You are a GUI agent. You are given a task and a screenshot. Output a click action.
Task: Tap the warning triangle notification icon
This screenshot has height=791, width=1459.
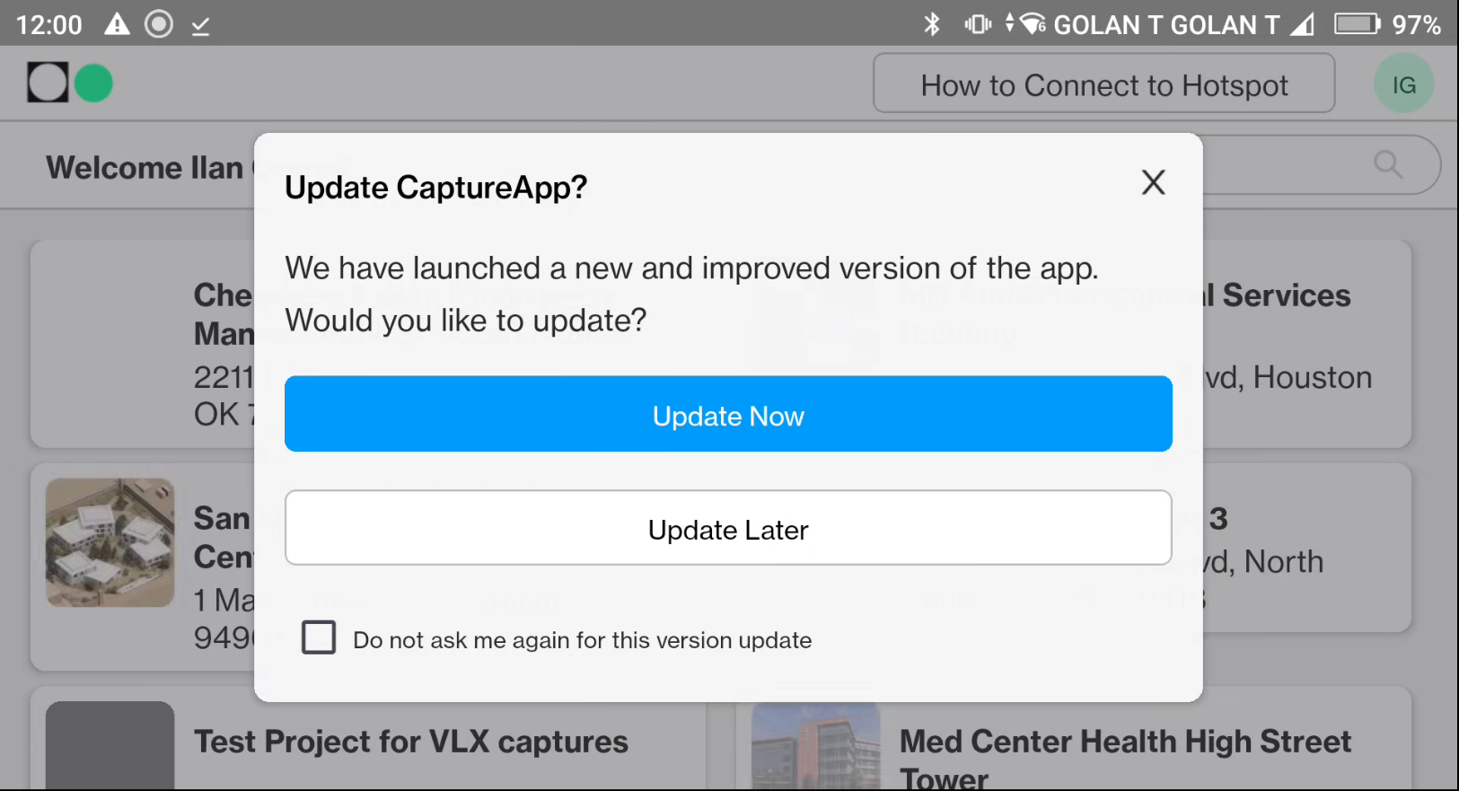coord(117,24)
